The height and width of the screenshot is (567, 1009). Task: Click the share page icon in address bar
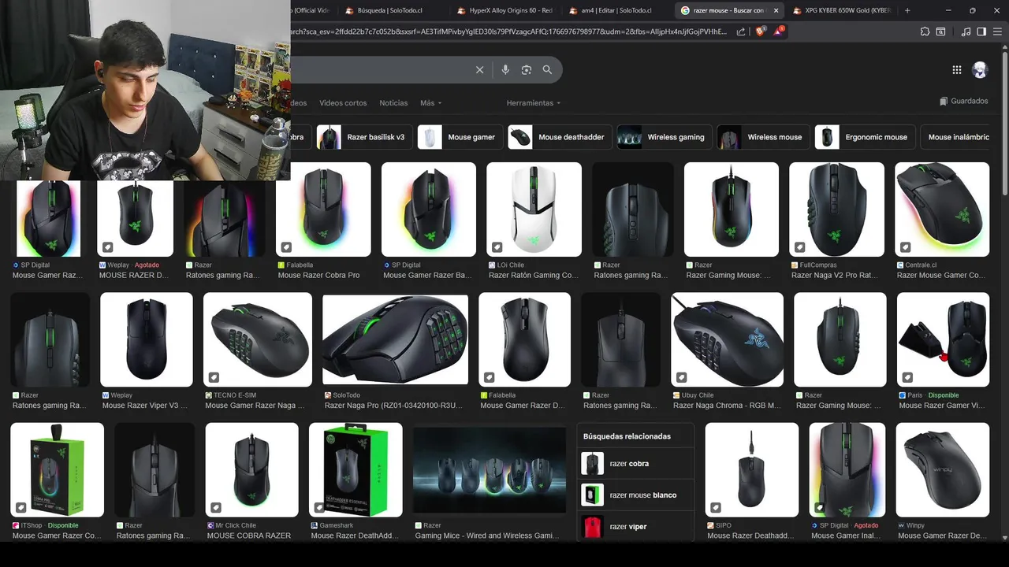pos(741,31)
